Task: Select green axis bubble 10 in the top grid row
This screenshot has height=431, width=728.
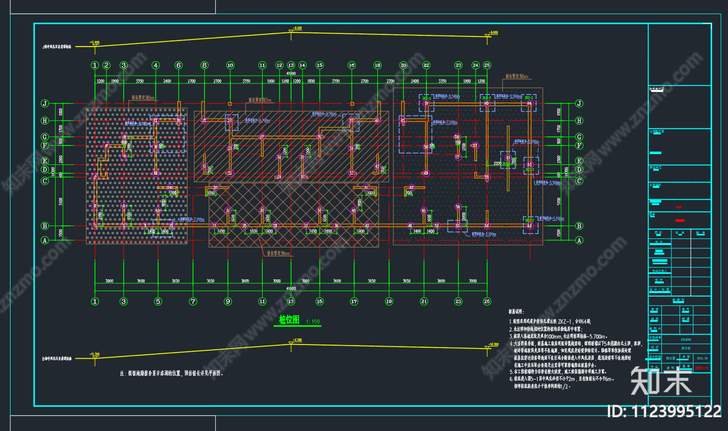Action: pyautogui.click(x=230, y=65)
